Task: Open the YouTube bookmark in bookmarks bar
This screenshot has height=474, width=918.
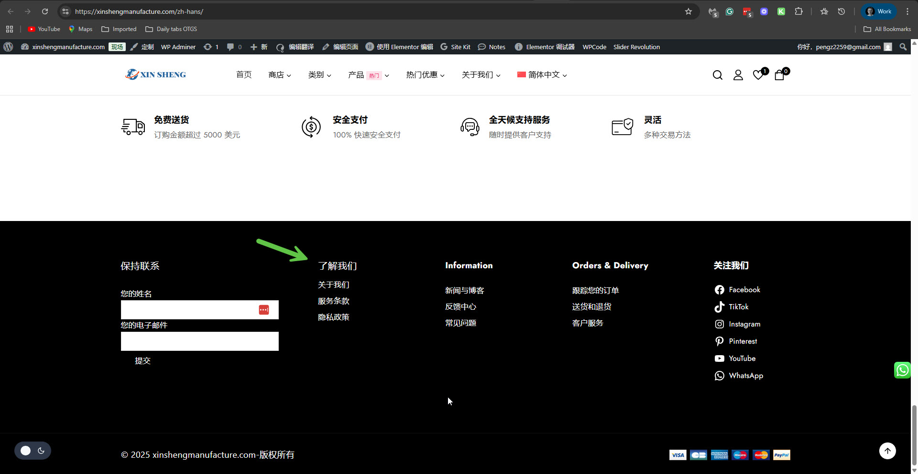Action: [x=44, y=29]
